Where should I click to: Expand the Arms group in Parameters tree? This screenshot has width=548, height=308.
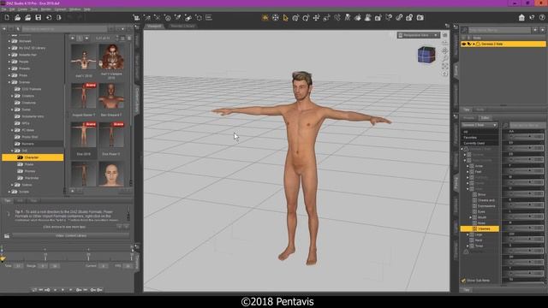pos(468,166)
